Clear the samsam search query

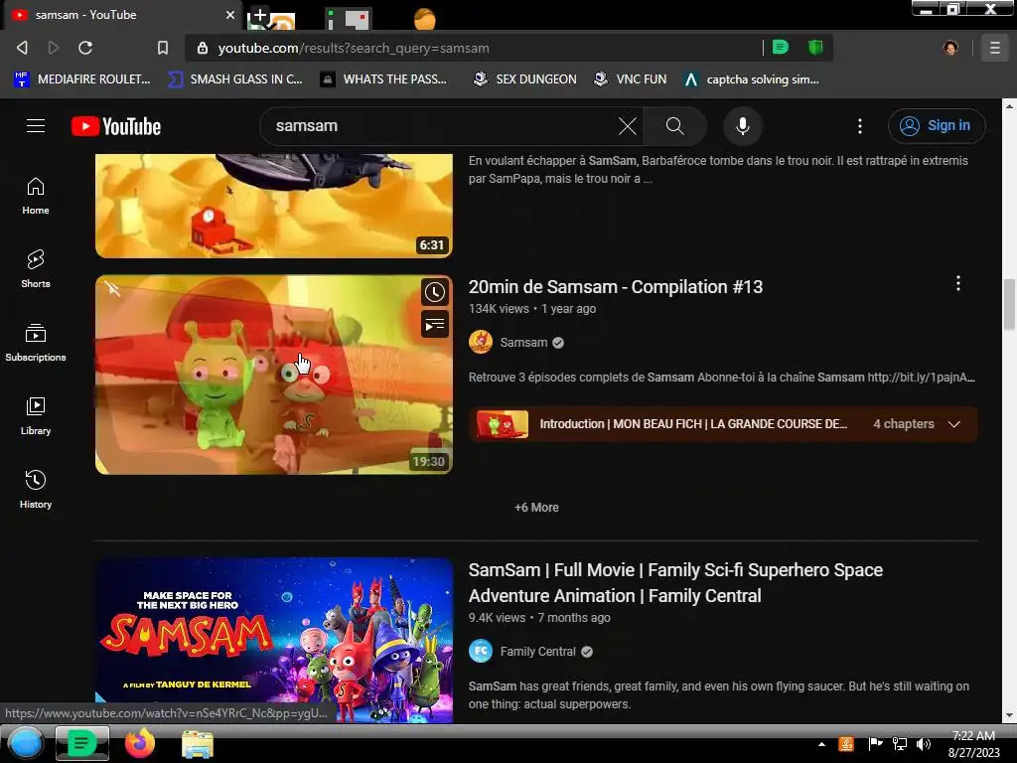[628, 126]
